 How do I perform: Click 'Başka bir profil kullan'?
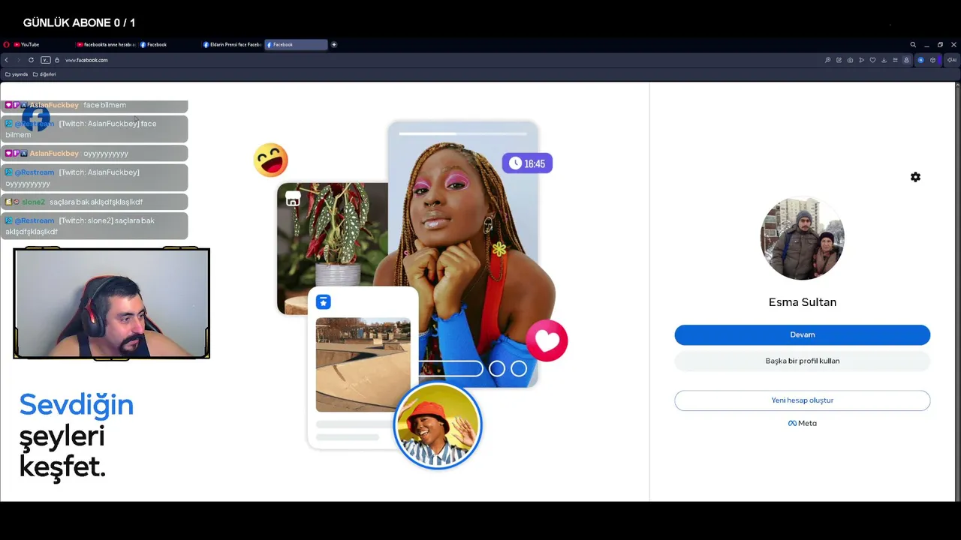click(x=802, y=361)
